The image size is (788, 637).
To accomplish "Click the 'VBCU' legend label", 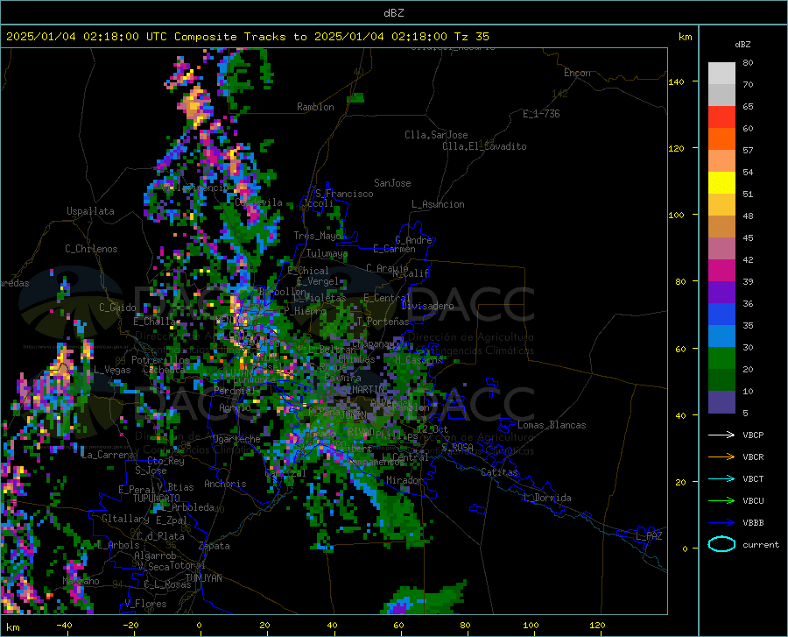I will pyautogui.click(x=753, y=500).
